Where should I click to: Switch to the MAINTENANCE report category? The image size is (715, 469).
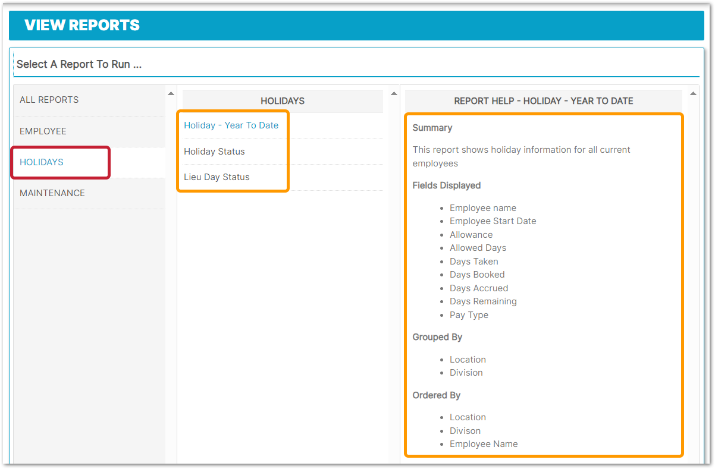pyautogui.click(x=52, y=193)
